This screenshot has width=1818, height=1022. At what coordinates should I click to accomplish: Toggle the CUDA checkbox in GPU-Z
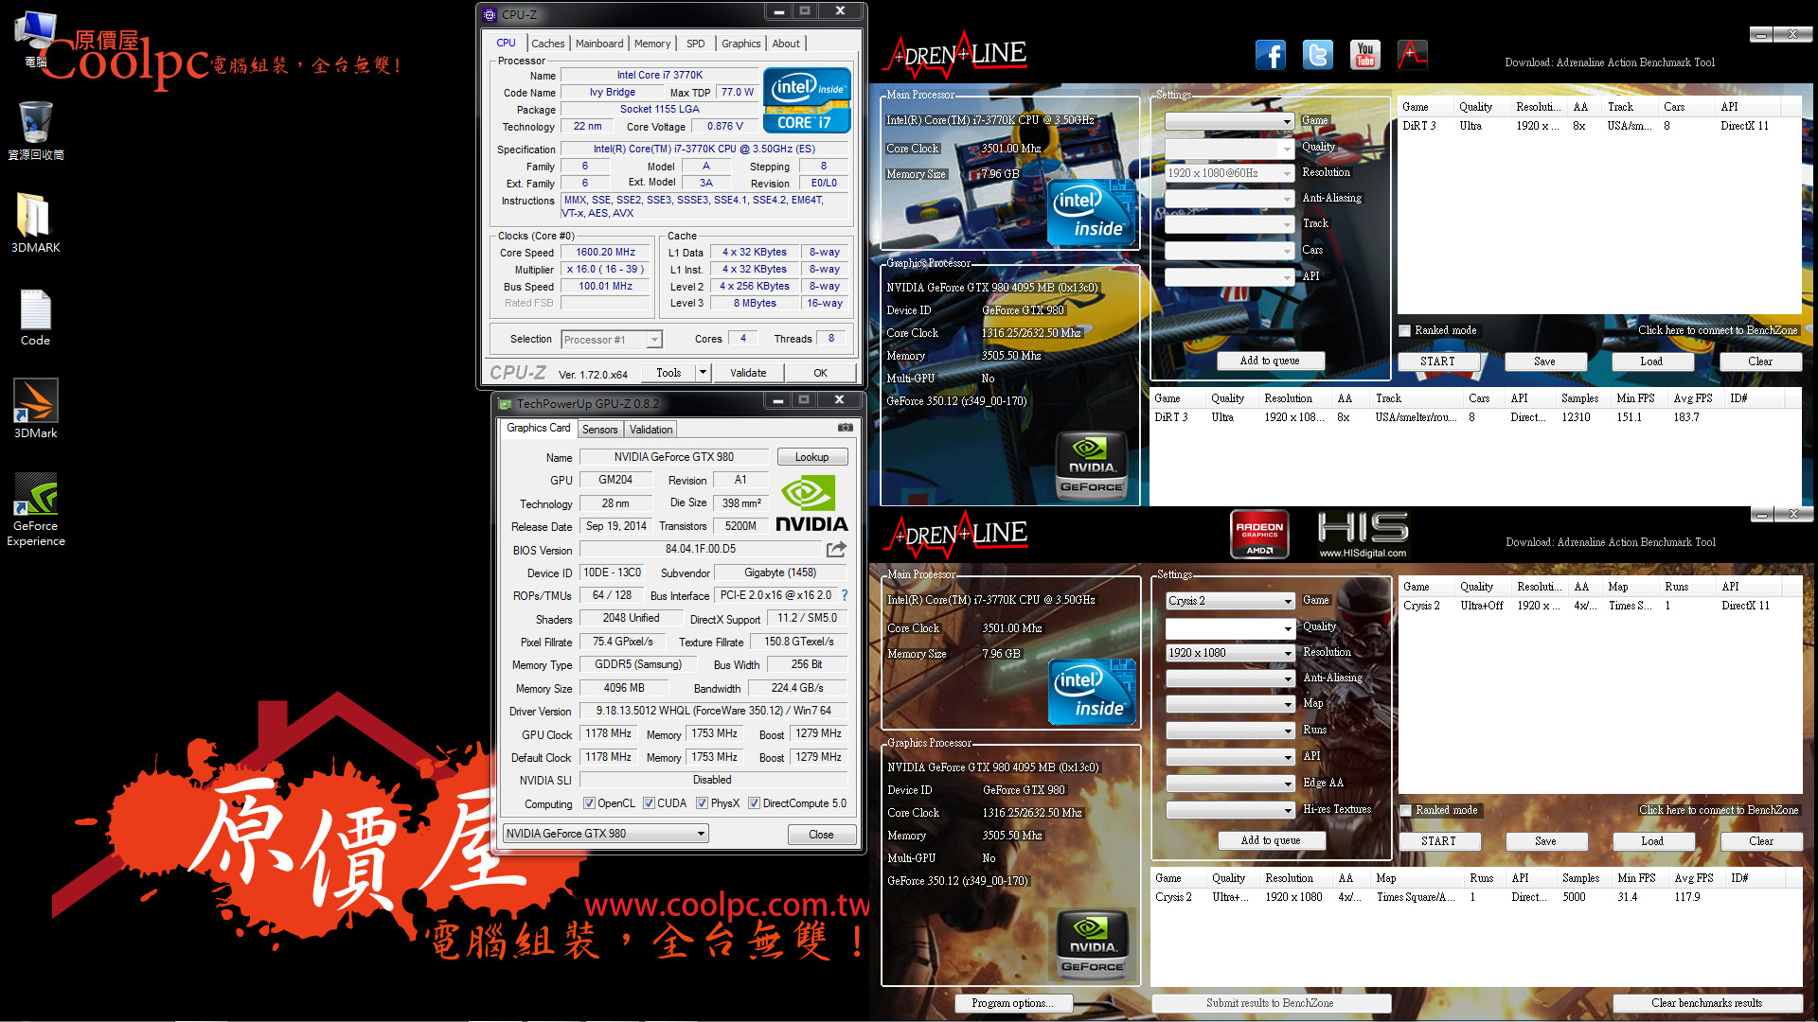click(649, 803)
